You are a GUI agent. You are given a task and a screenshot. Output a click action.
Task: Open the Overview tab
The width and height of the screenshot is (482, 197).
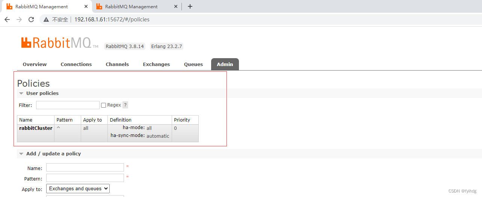point(35,64)
